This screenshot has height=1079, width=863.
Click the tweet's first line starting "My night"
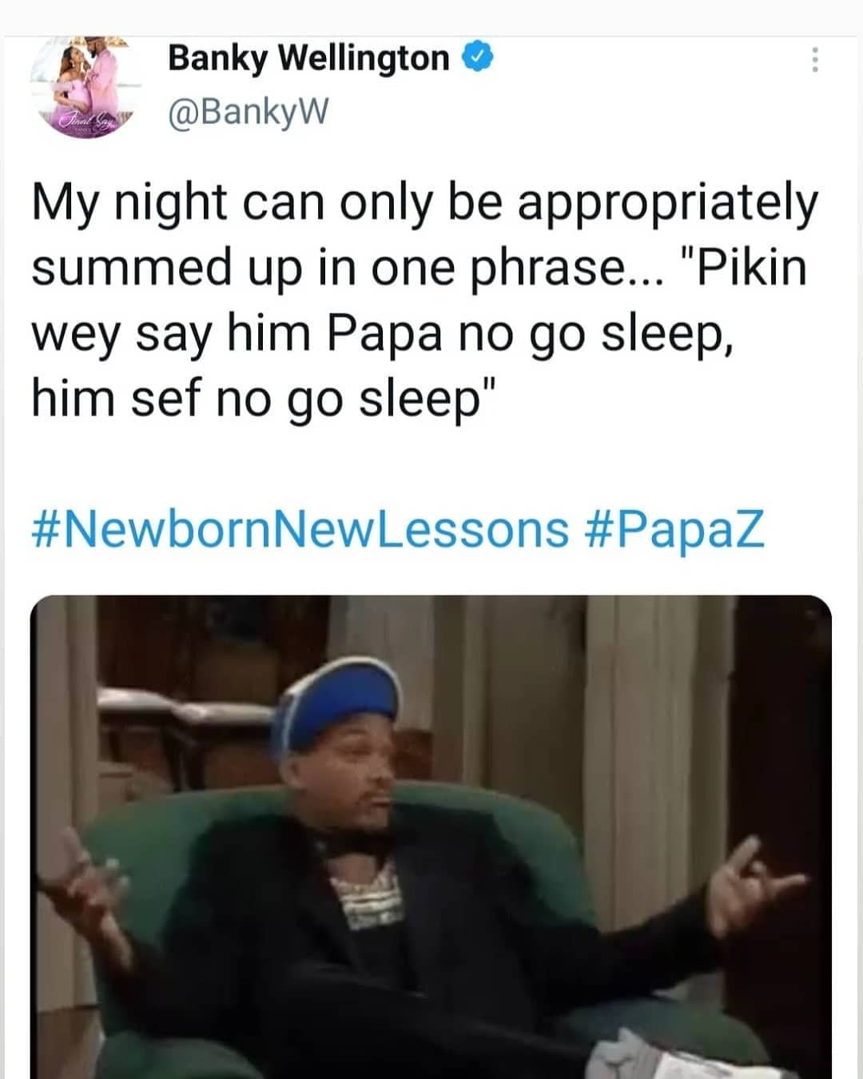[x=424, y=203]
